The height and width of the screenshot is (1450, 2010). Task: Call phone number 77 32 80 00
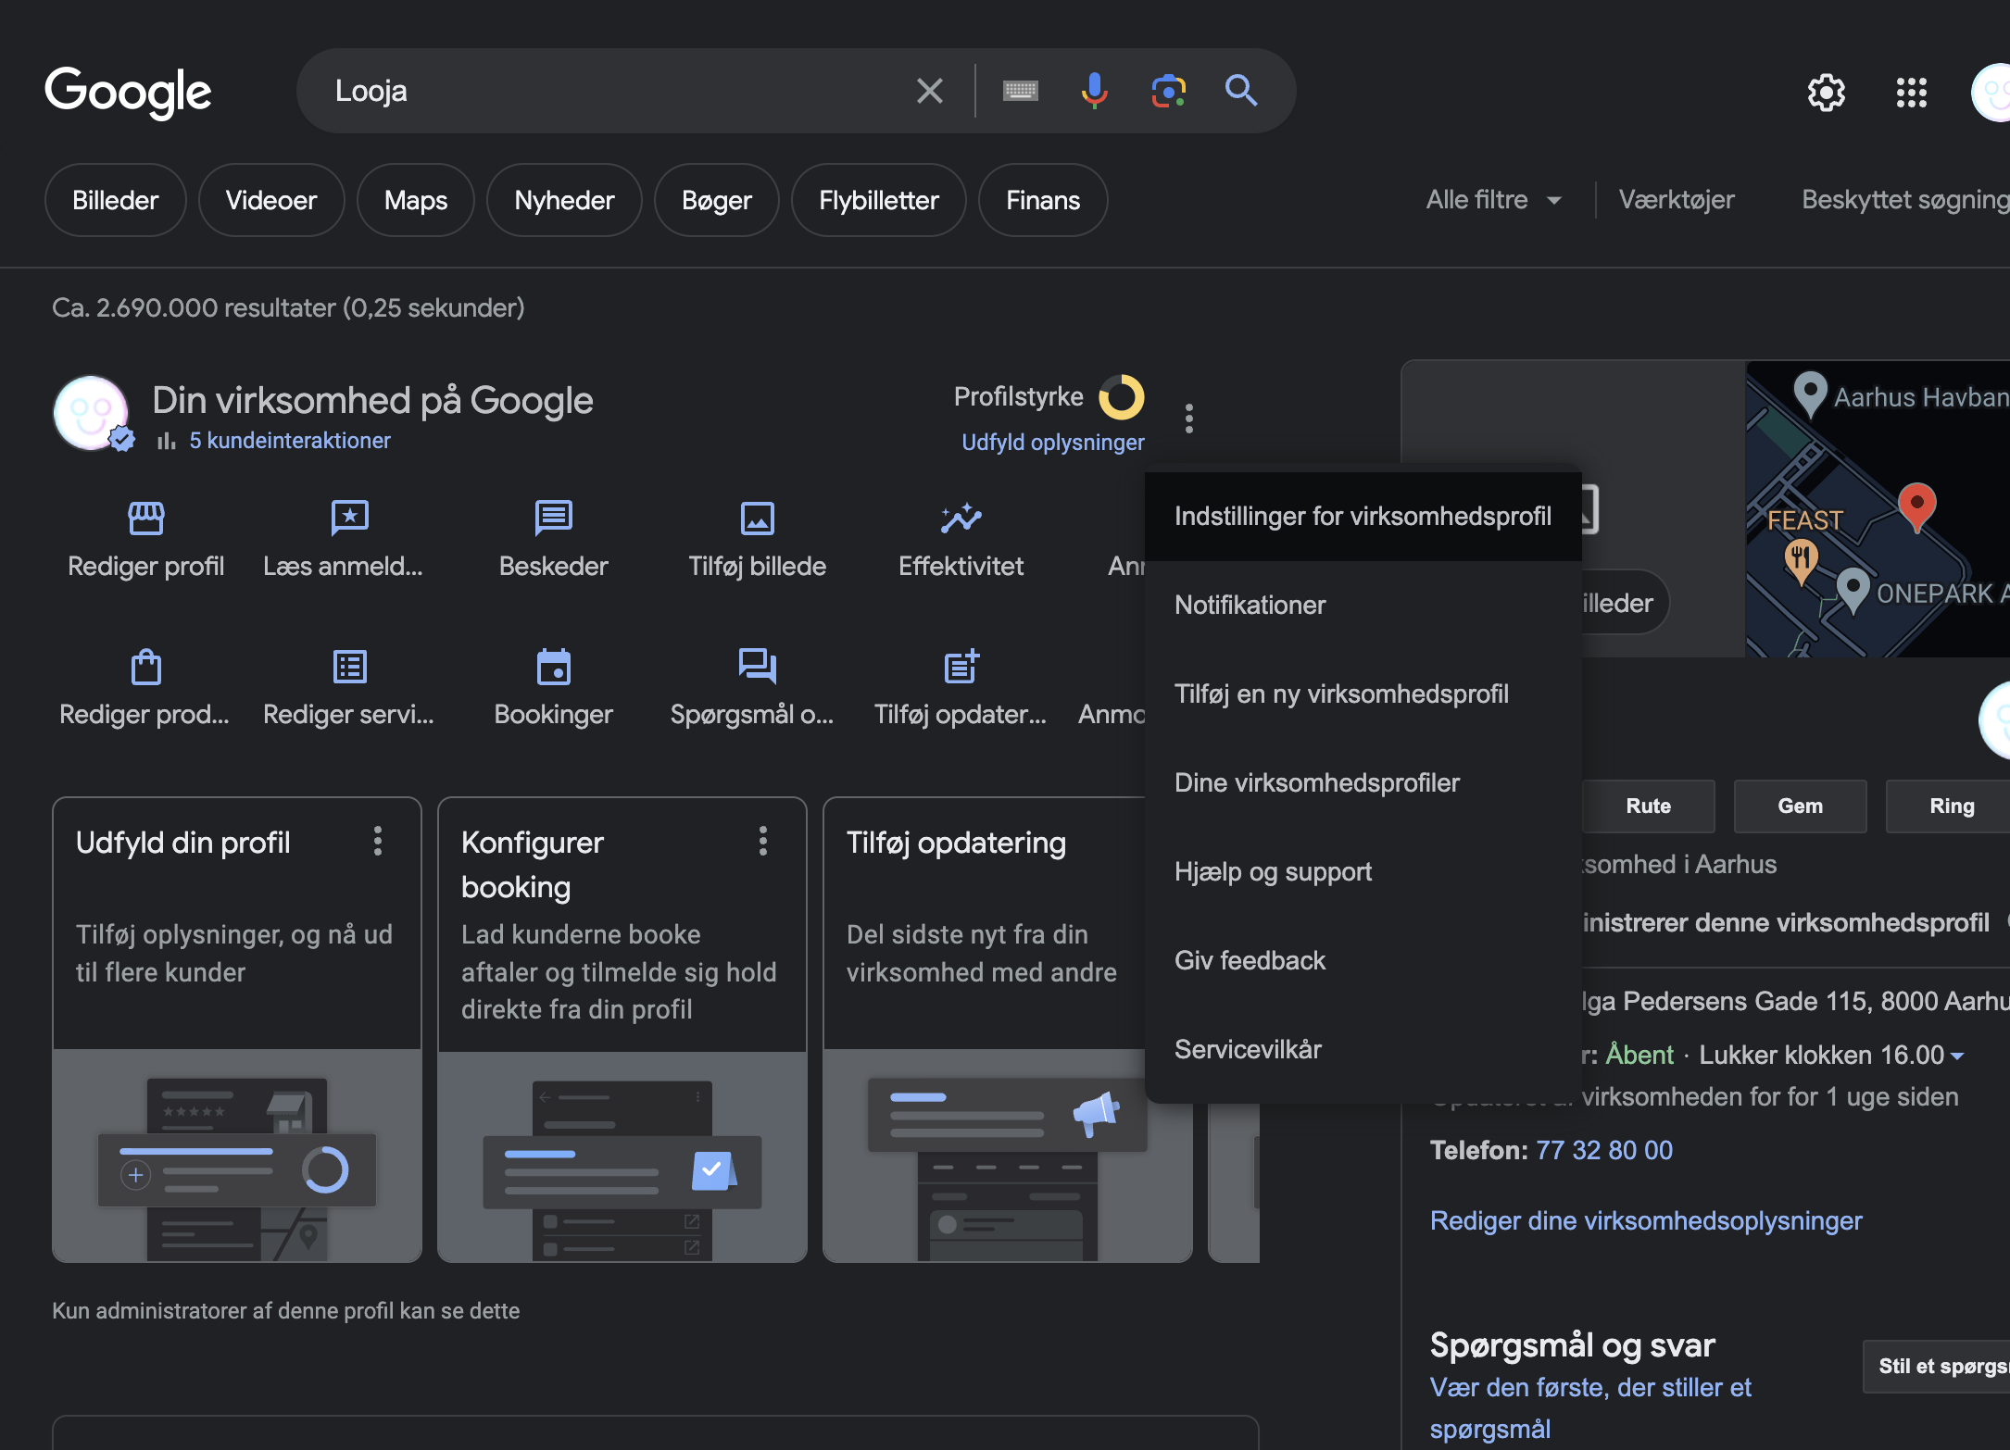point(1604,1150)
